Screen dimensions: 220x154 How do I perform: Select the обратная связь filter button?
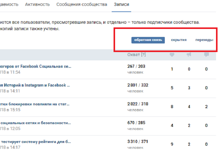pyautogui.click(x=148, y=40)
